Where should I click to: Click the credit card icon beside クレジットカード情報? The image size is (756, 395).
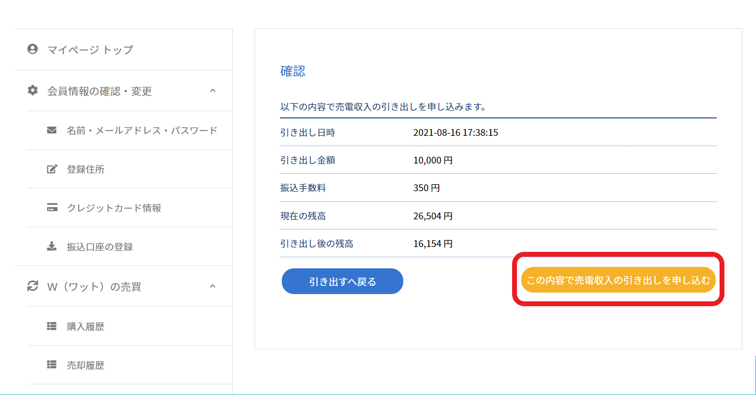coord(52,208)
